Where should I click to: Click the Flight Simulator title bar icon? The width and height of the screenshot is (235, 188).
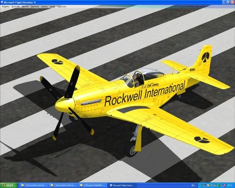[2, 3]
